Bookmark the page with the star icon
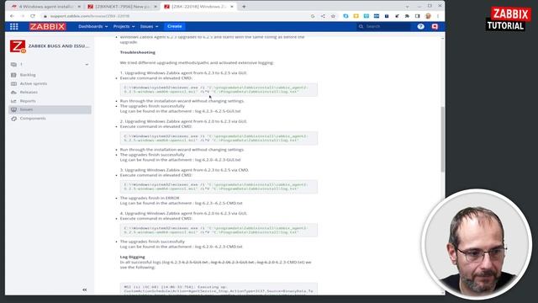The width and height of the screenshot is (538, 303). click(333, 16)
